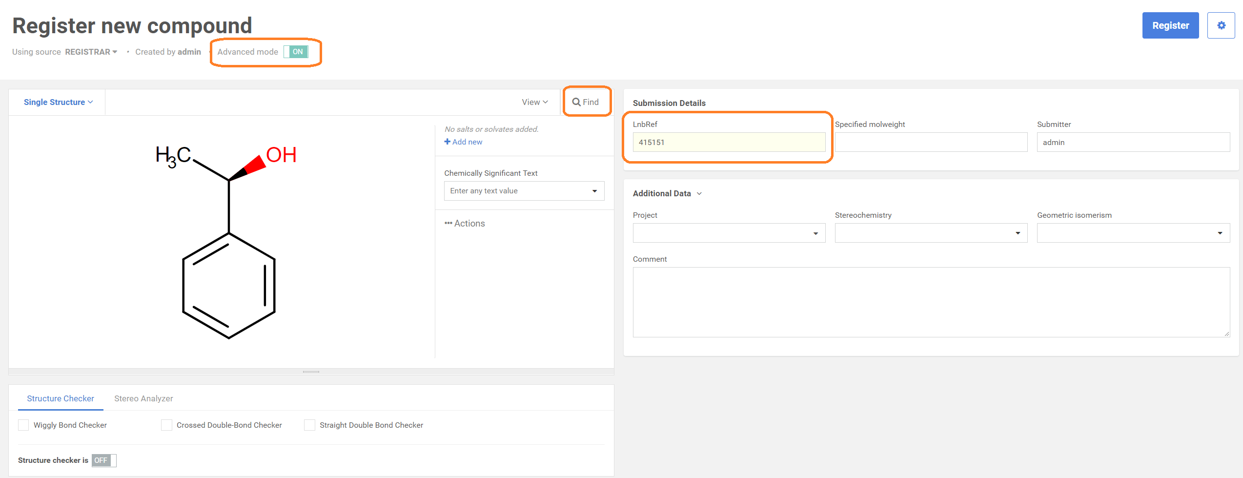Select the Structure Checker tab

tap(61, 398)
